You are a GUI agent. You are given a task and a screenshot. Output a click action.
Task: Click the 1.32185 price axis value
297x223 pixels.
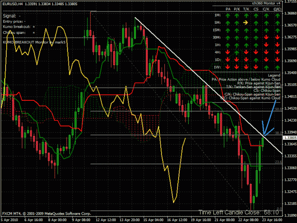coord(290,204)
